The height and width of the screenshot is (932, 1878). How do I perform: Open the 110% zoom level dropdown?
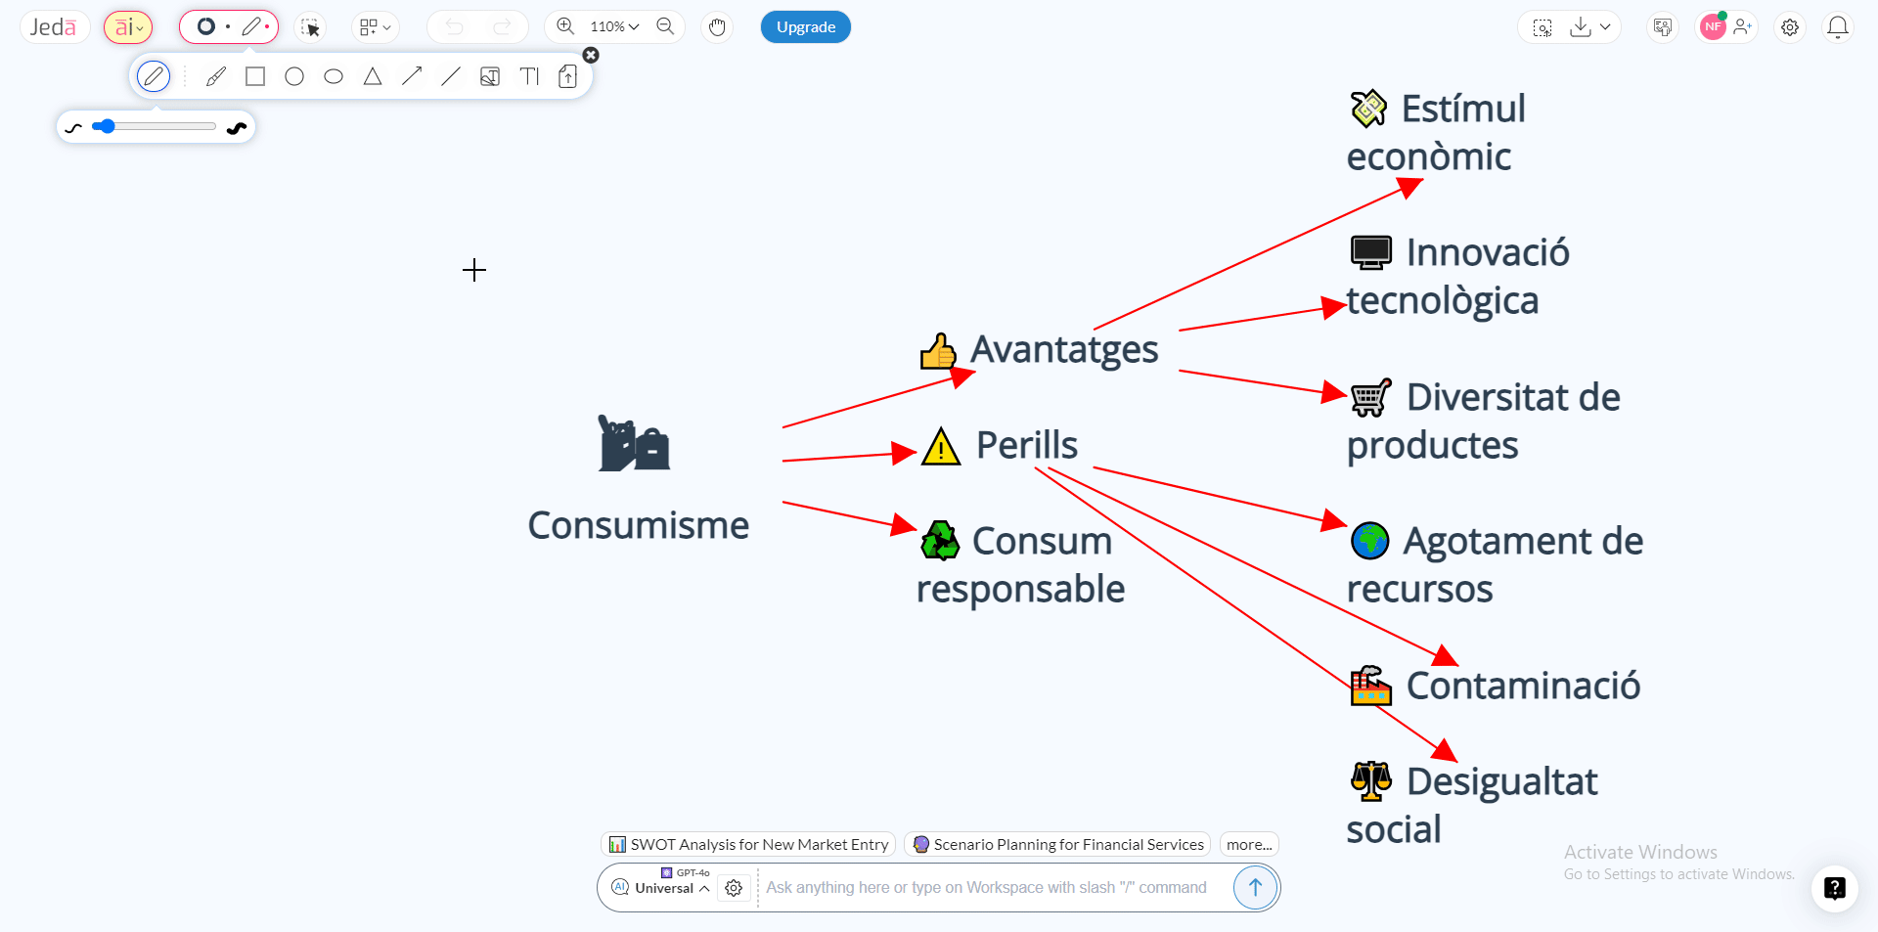click(614, 27)
